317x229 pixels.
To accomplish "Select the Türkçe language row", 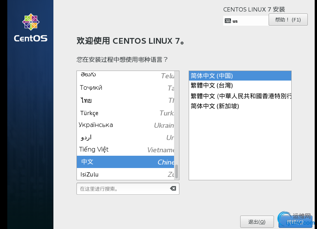I will click(125, 113).
